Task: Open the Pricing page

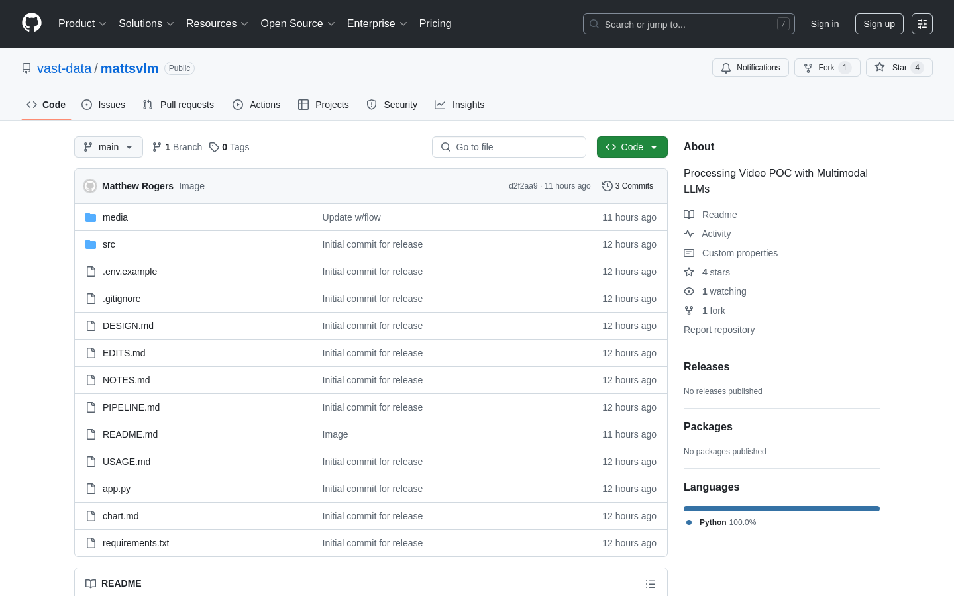Action: (435, 24)
